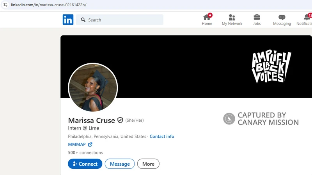
Task: Click the headline 'Intern @ Lime'
Action: [x=83, y=128]
